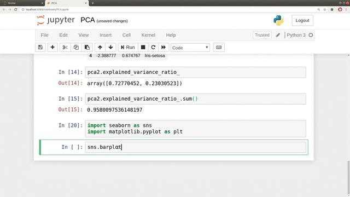This screenshot has height=197, width=350.
Task: Move selected cell down arrow
Action: [110, 48]
